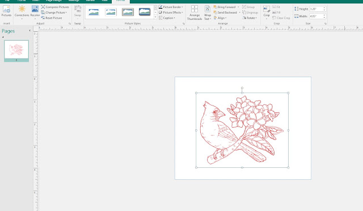Increase the Height spinner value

point(324,8)
